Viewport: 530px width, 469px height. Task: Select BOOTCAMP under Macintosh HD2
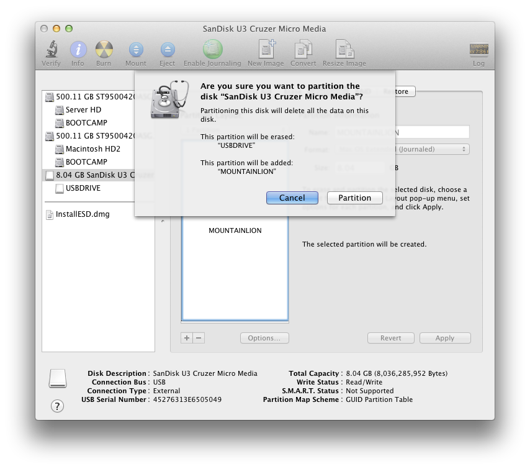pyautogui.click(x=98, y=162)
